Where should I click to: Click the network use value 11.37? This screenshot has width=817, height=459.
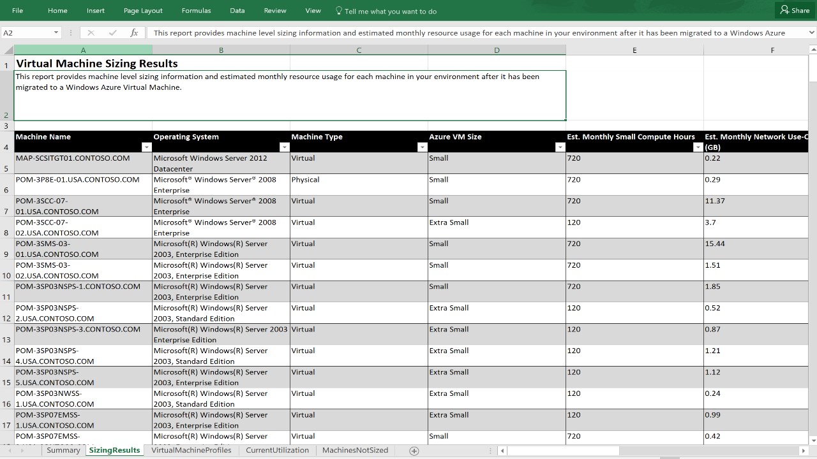point(756,206)
